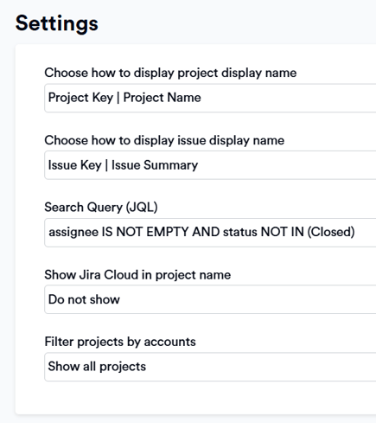Image resolution: width=376 pixels, height=423 pixels.
Task: Click the 'Filter projects by accounts' label
Action: [x=120, y=342]
